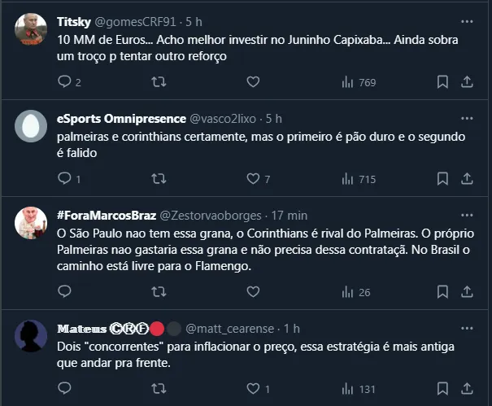The width and height of the screenshot is (492, 406).
Task: Like Titsky's tweet
Action: 253,81
